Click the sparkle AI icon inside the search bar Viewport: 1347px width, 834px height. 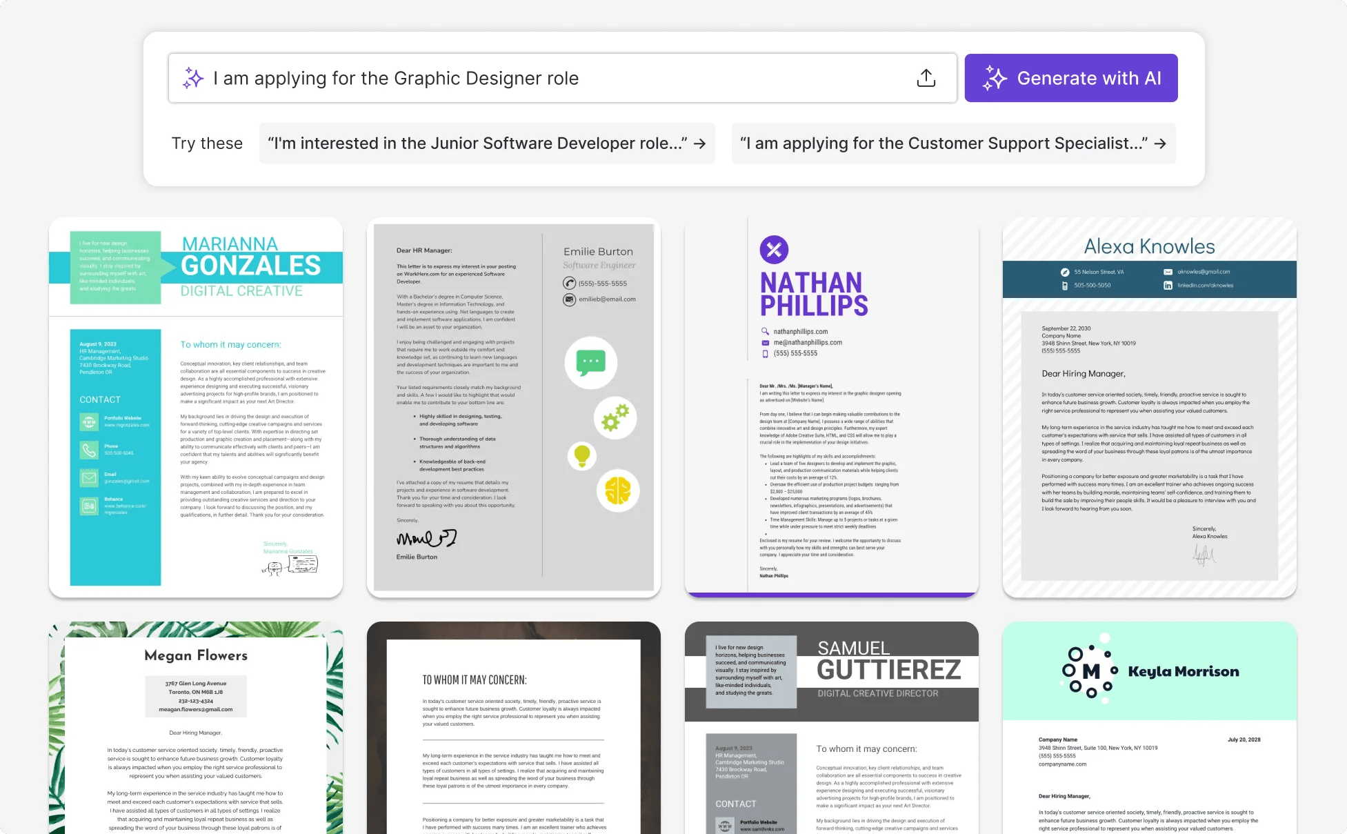click(x=193, y=78)
